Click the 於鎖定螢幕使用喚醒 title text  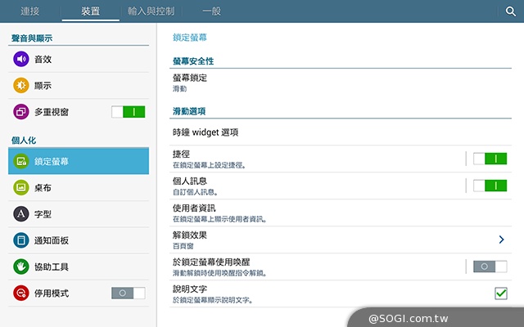tap(211, 262)
